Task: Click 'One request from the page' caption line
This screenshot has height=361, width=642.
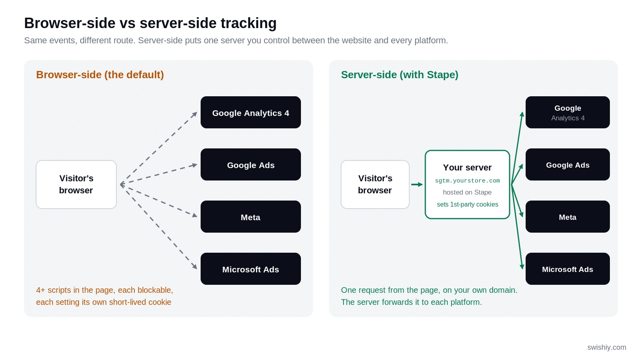Action: (x=429, y=290)
